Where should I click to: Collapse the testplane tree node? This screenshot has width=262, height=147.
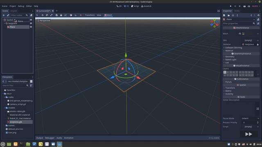pyautogui.click(x=5, y=24)
